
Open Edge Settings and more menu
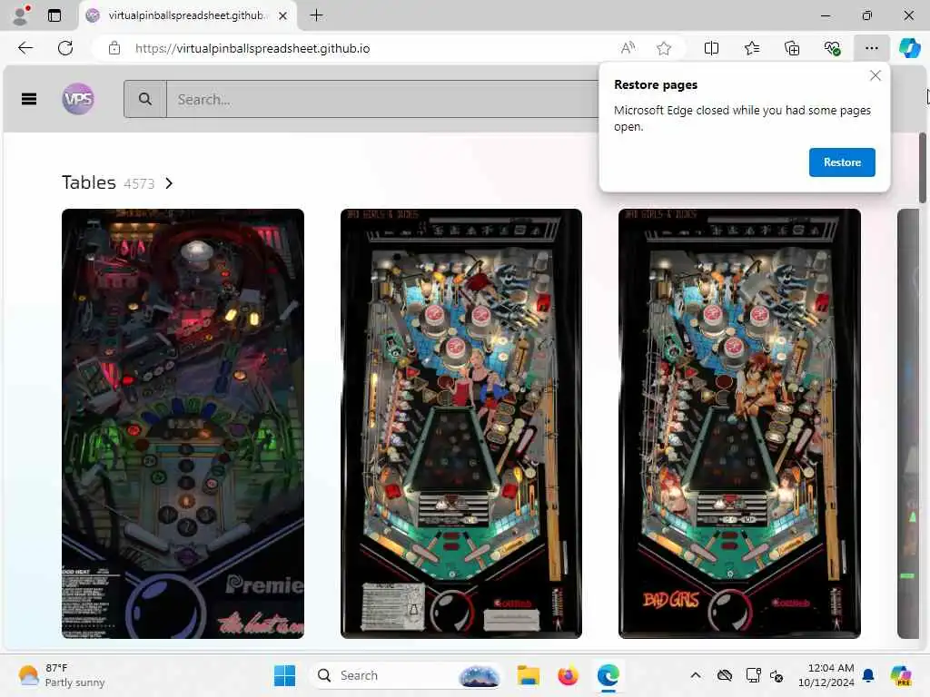tap(871, 48)
